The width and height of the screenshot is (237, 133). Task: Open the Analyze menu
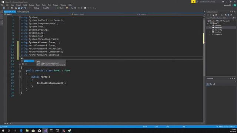[x=56, y=5]
